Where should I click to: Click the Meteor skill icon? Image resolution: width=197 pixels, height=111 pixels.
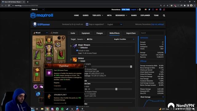point(74,60)
